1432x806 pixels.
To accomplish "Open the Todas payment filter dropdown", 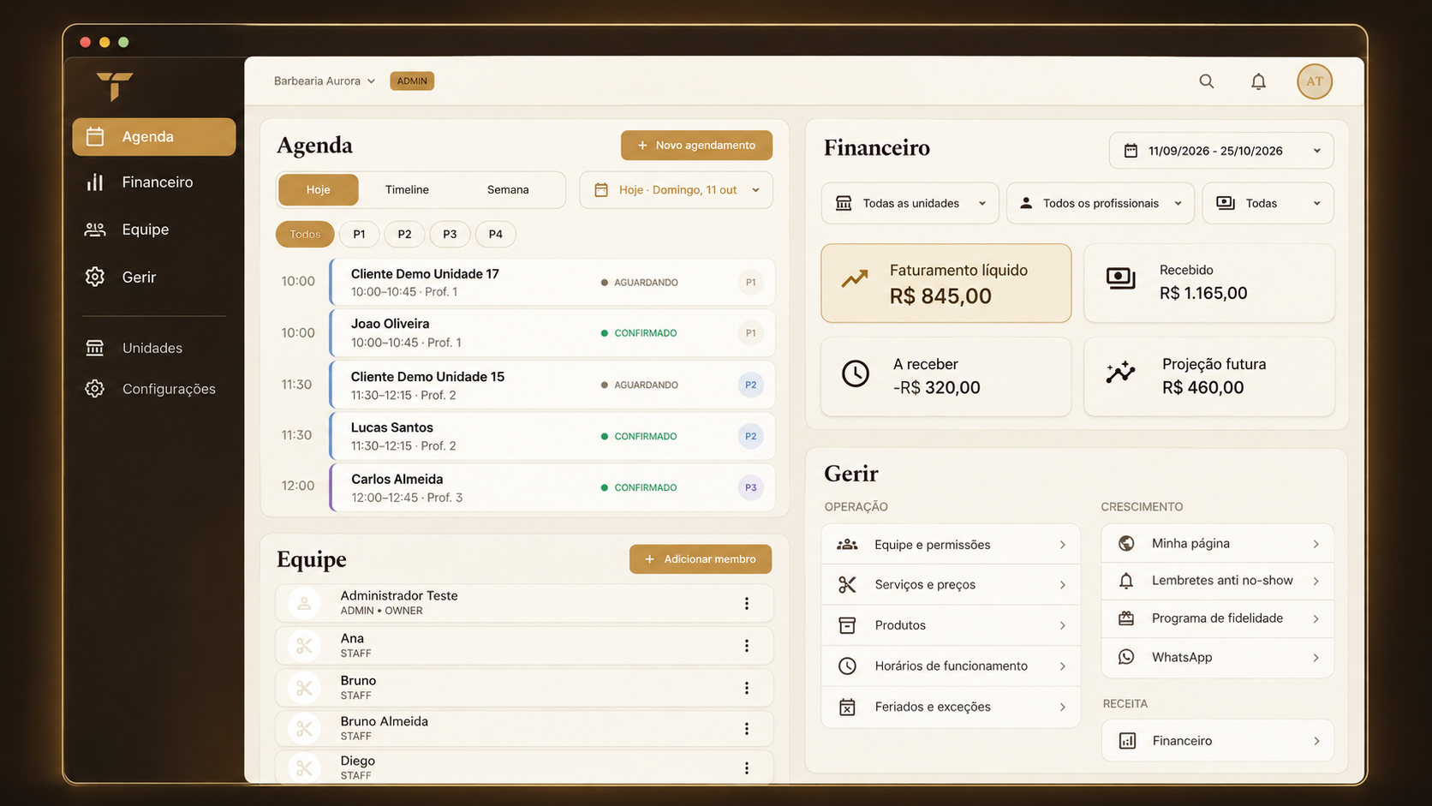I will (x=1268, y=203).
